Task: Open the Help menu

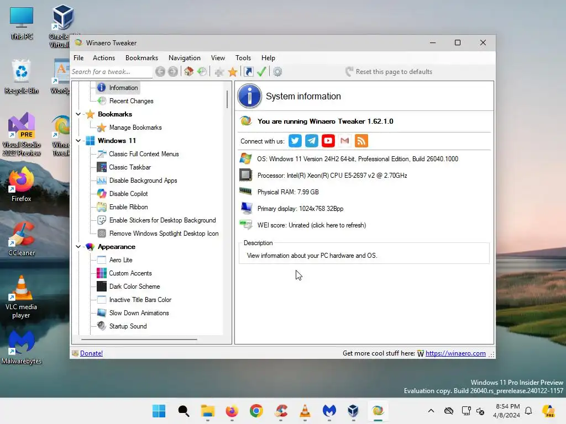Action: pos(268,57)
